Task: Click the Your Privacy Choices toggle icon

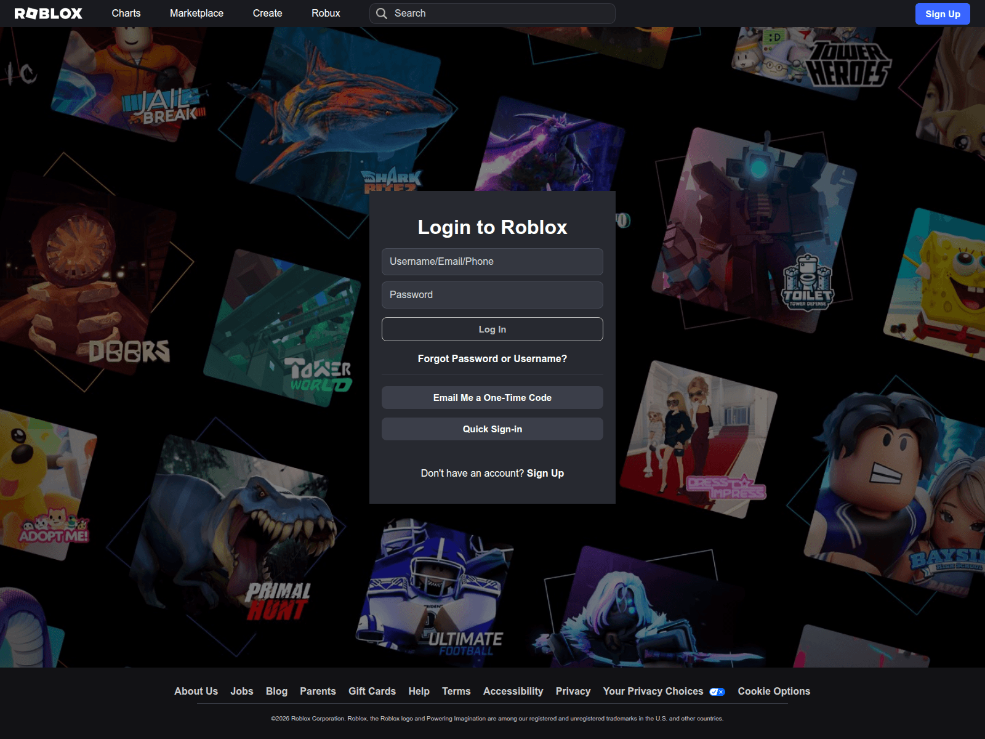Action: [717, 692]
